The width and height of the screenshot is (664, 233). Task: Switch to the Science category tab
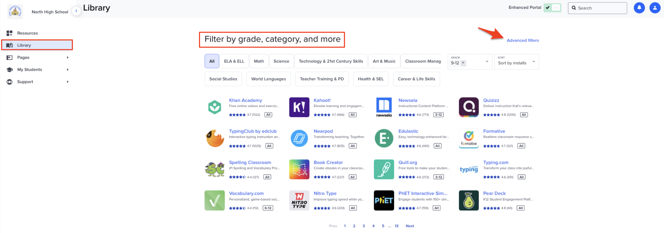coord(281,61)
